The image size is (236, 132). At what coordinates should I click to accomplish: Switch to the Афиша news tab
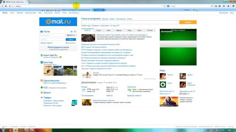click(x=119, y=30)
